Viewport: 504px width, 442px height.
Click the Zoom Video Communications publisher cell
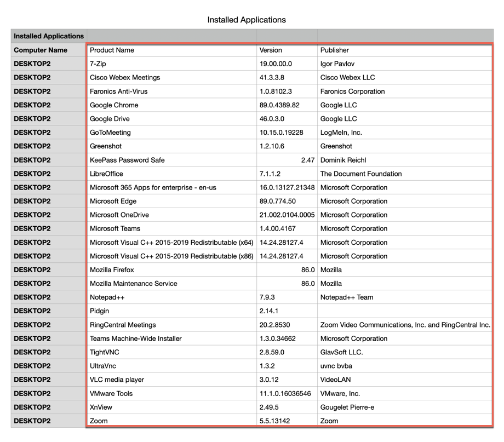click(405, 325)
